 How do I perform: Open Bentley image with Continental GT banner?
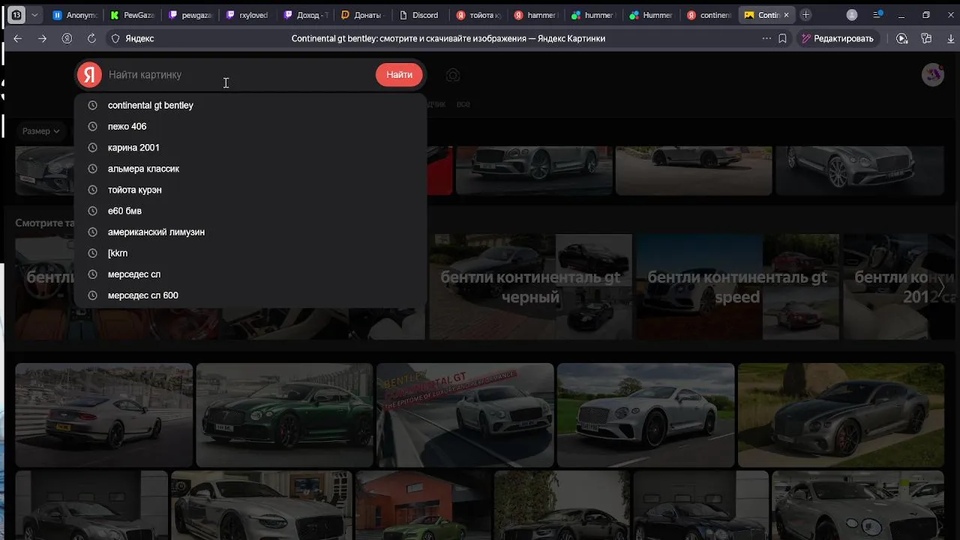pyautogui.click(x=465, y=415)
